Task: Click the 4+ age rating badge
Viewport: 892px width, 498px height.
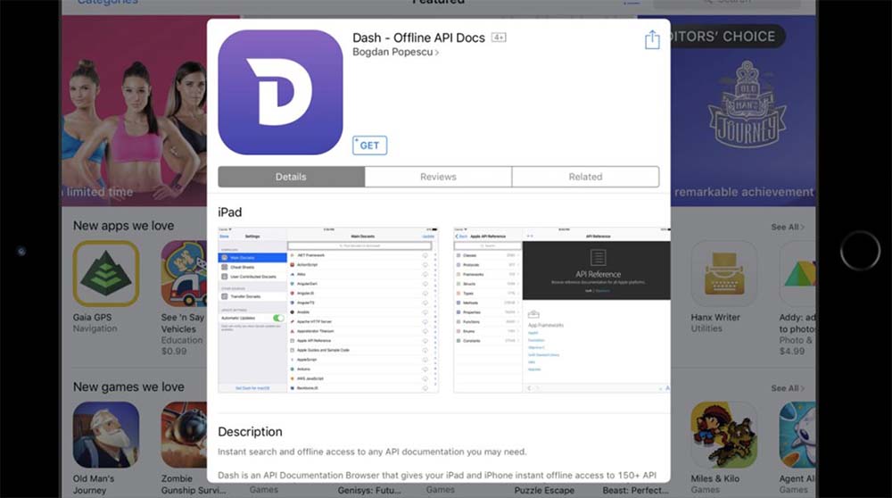Action: tap(499, 37)
